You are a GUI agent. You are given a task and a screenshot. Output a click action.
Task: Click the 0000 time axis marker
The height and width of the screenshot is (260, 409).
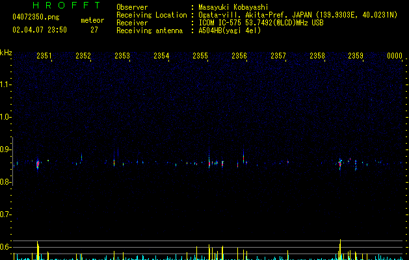(x=395, y=55)
